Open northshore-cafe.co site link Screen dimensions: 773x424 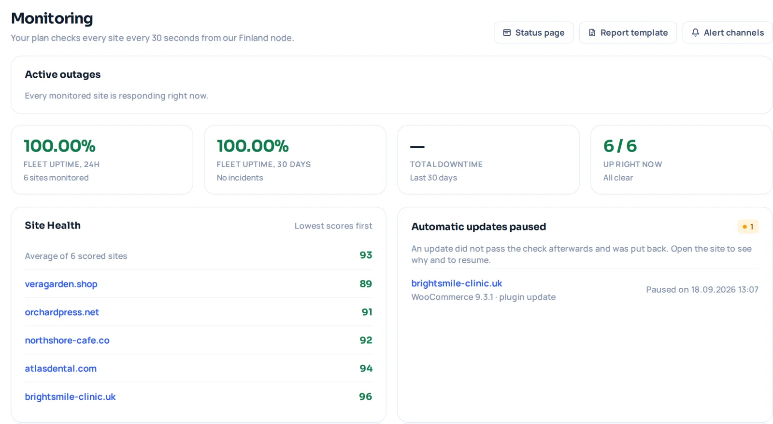67,340
